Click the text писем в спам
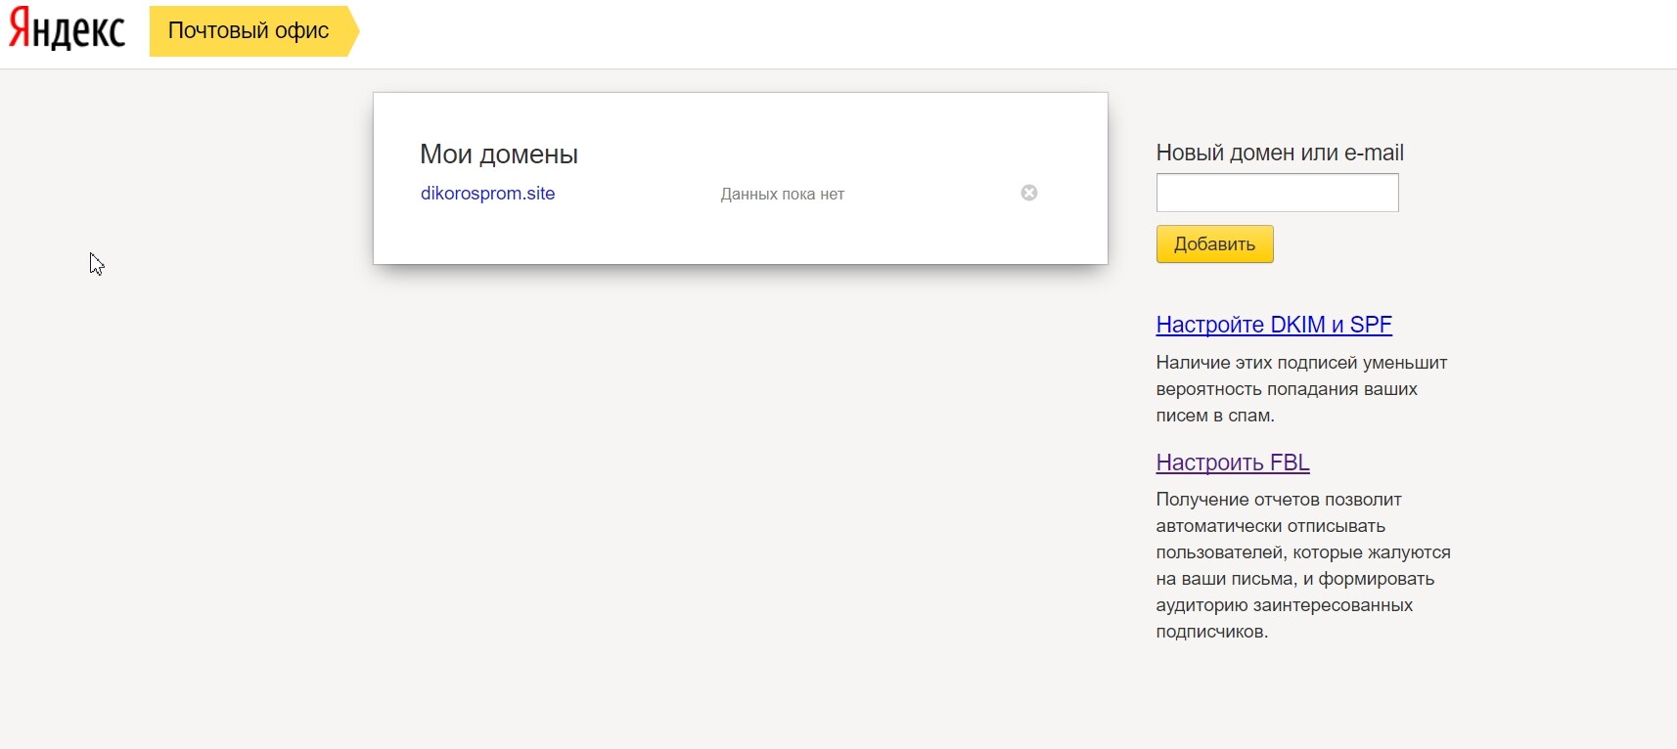 (x=1214, y=416)
